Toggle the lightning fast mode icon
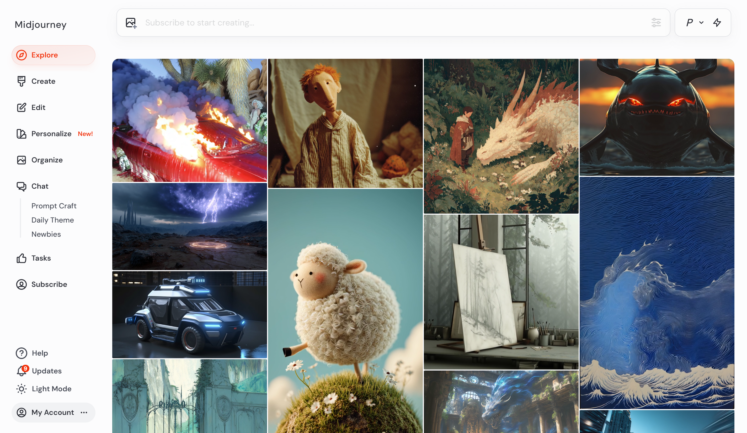Image resolution: width=747 pixels, height=433 pixels. [x=717, y=23]
